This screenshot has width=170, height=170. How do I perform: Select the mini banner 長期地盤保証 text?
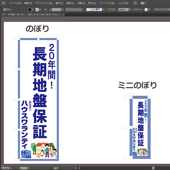pos(141,124)
